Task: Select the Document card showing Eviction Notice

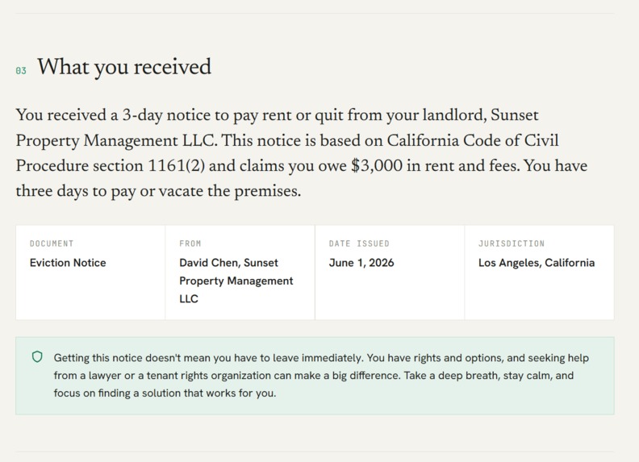Action: pyautogui.click(x=90, y=273)
